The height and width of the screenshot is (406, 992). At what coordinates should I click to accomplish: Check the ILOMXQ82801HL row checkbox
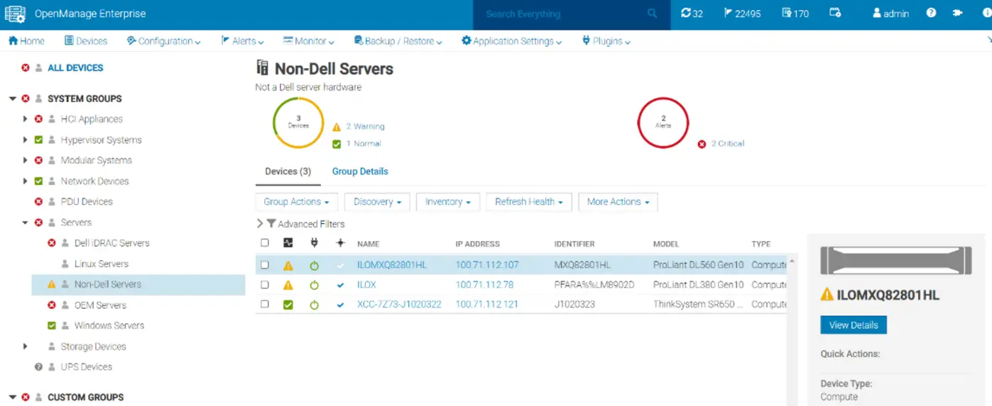coord(265,265)
